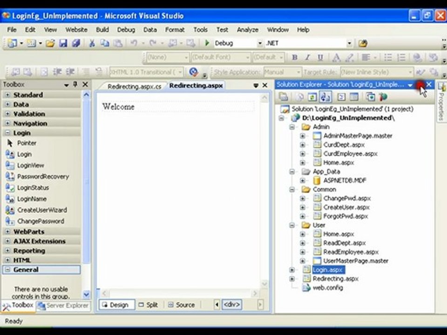Screen dimensions: 447x335
Task: Pin the Toolbox panel with auto-hide pushpin
Action: click(75, 84)
